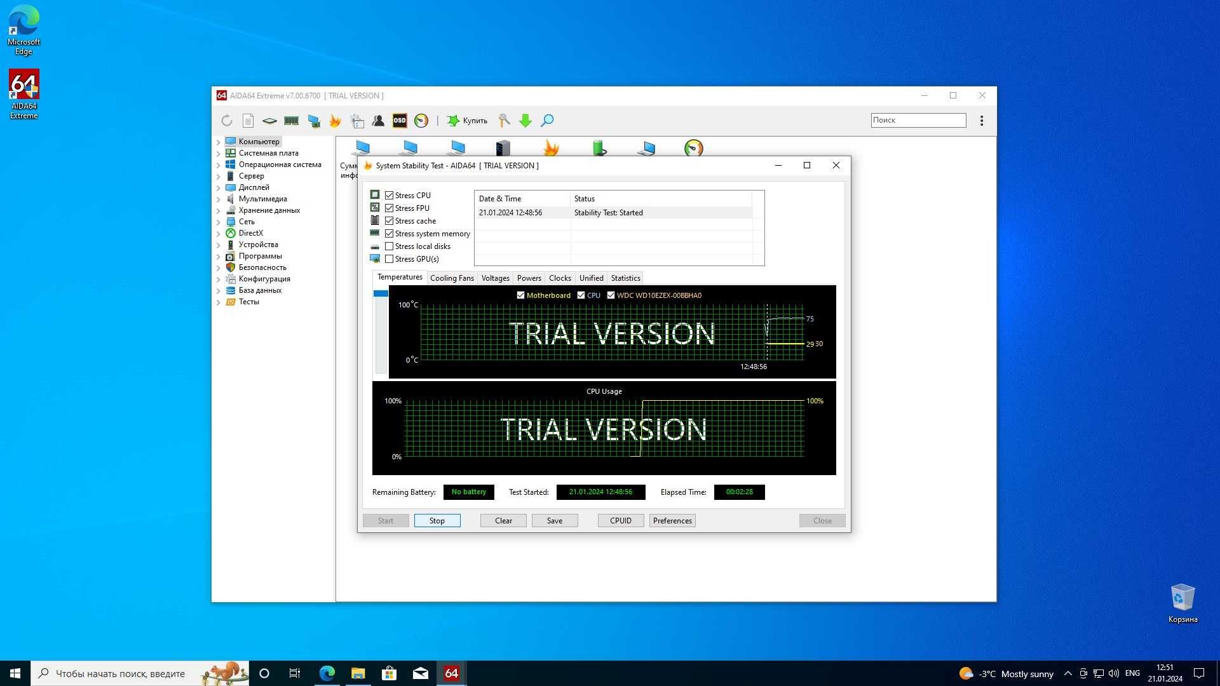Screen dimensions: 1220x686
Task: Expand the Операционная система tree node
Action: click(219, 165)
